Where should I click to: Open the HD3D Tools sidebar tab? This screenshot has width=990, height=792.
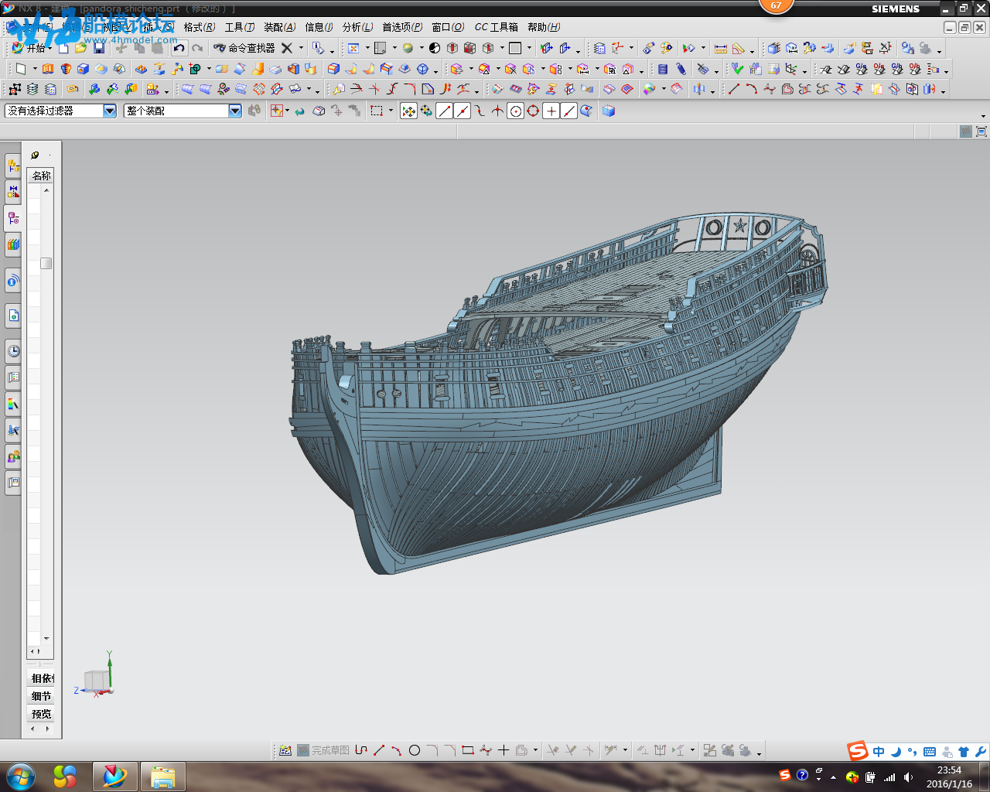pyautogui.click(x=13, y=282)
